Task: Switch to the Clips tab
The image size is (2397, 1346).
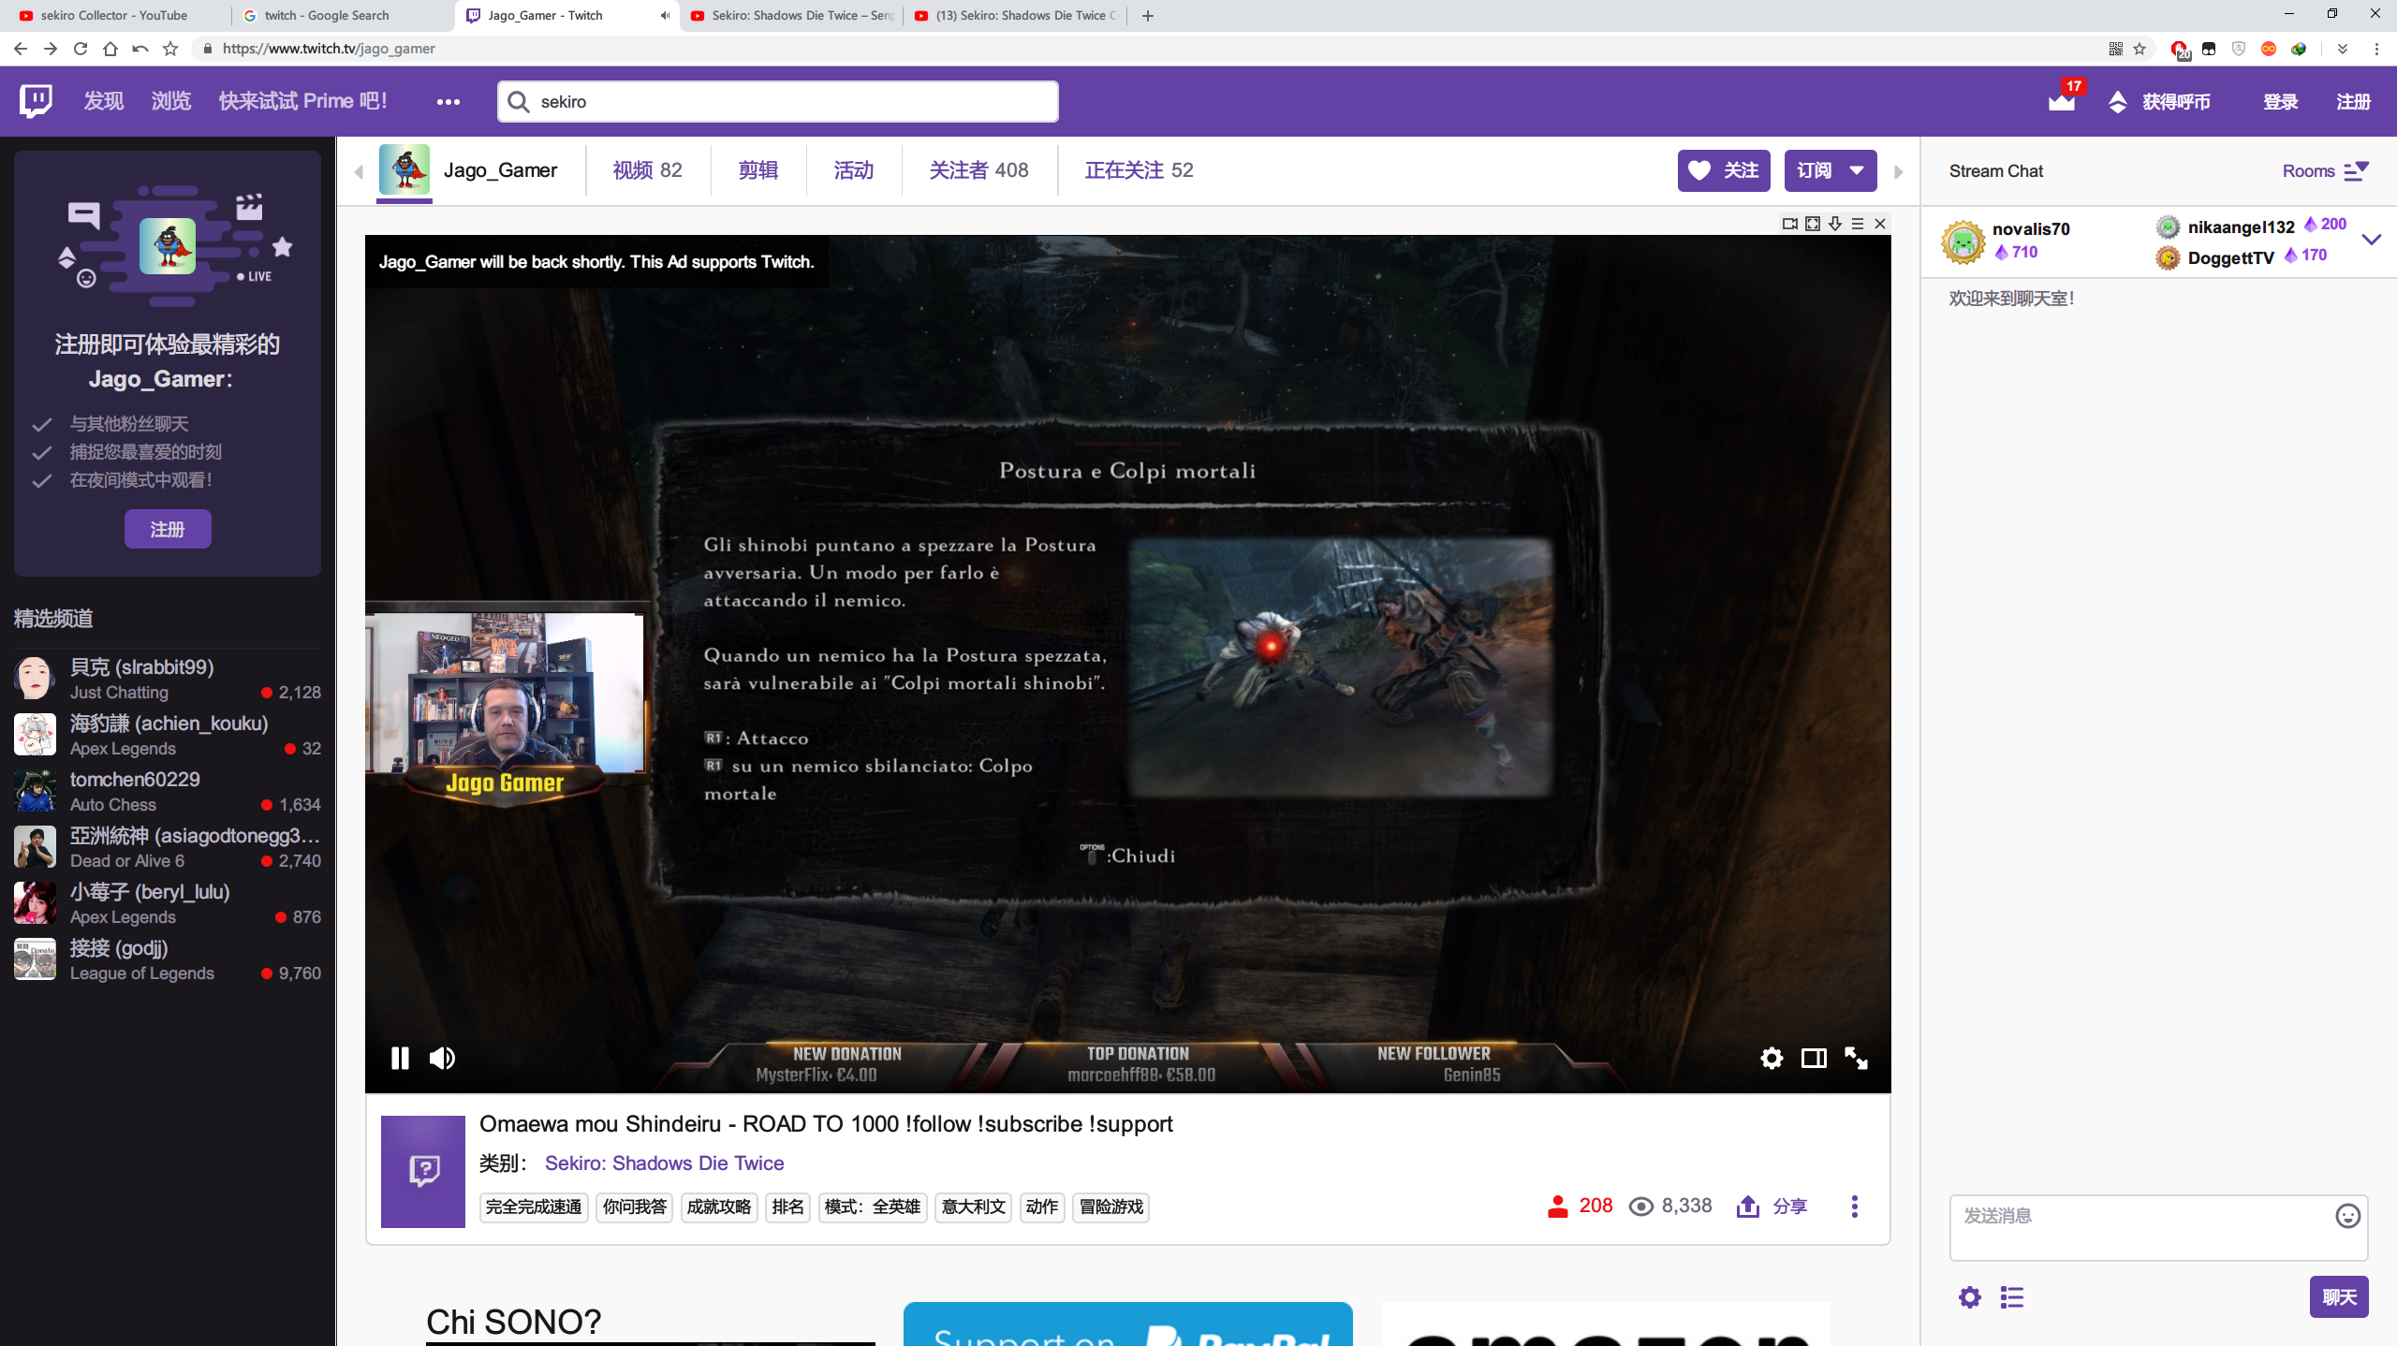Action: pyautogui.click(x=758, y=170)
